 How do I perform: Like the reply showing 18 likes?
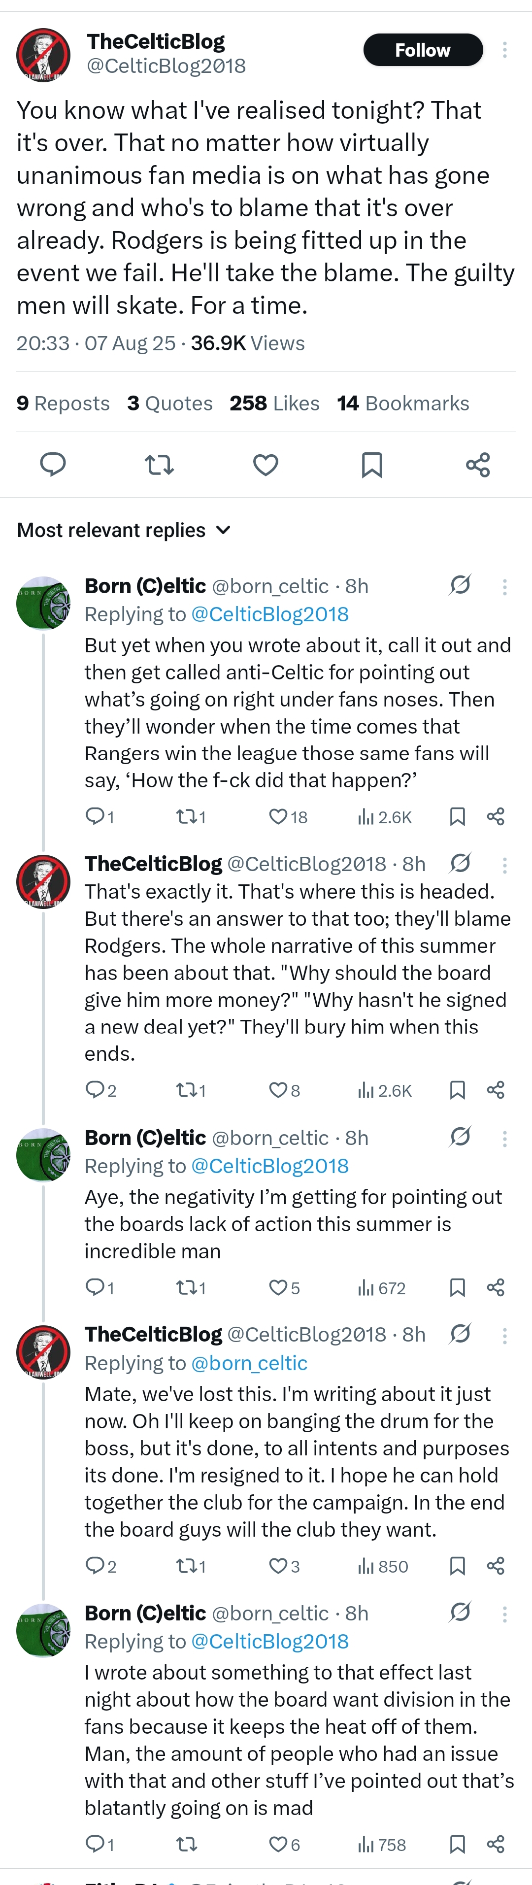(x=288, y=817)
